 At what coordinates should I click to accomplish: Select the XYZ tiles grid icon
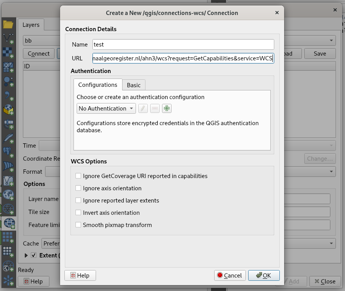click(x=8, y=238)
